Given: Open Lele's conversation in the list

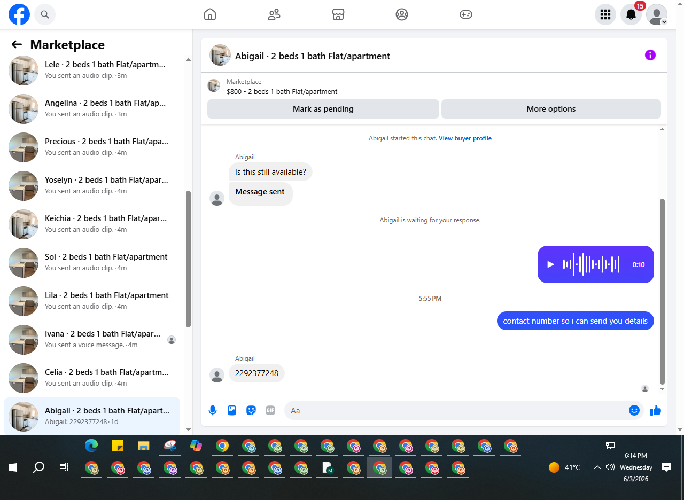Looking at the screenshot, I should (92, 71).
